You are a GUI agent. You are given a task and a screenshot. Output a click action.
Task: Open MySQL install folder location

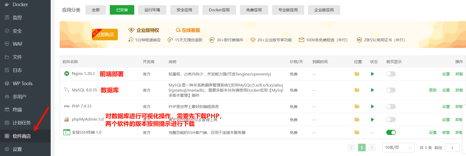point(357,90)
